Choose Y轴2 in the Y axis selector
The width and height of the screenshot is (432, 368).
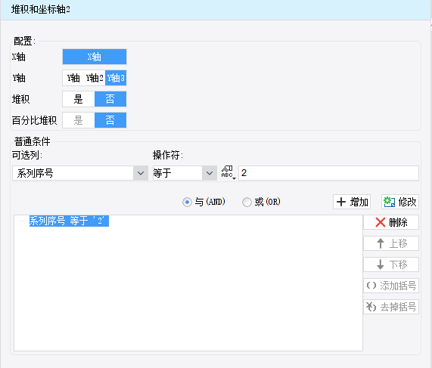pos(95,78)
